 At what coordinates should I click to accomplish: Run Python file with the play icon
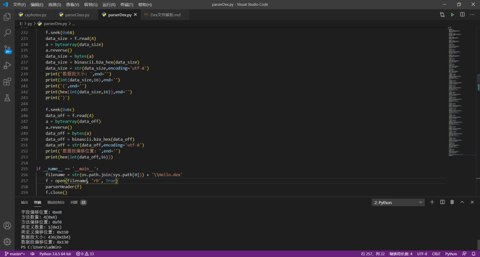(452, 15)
